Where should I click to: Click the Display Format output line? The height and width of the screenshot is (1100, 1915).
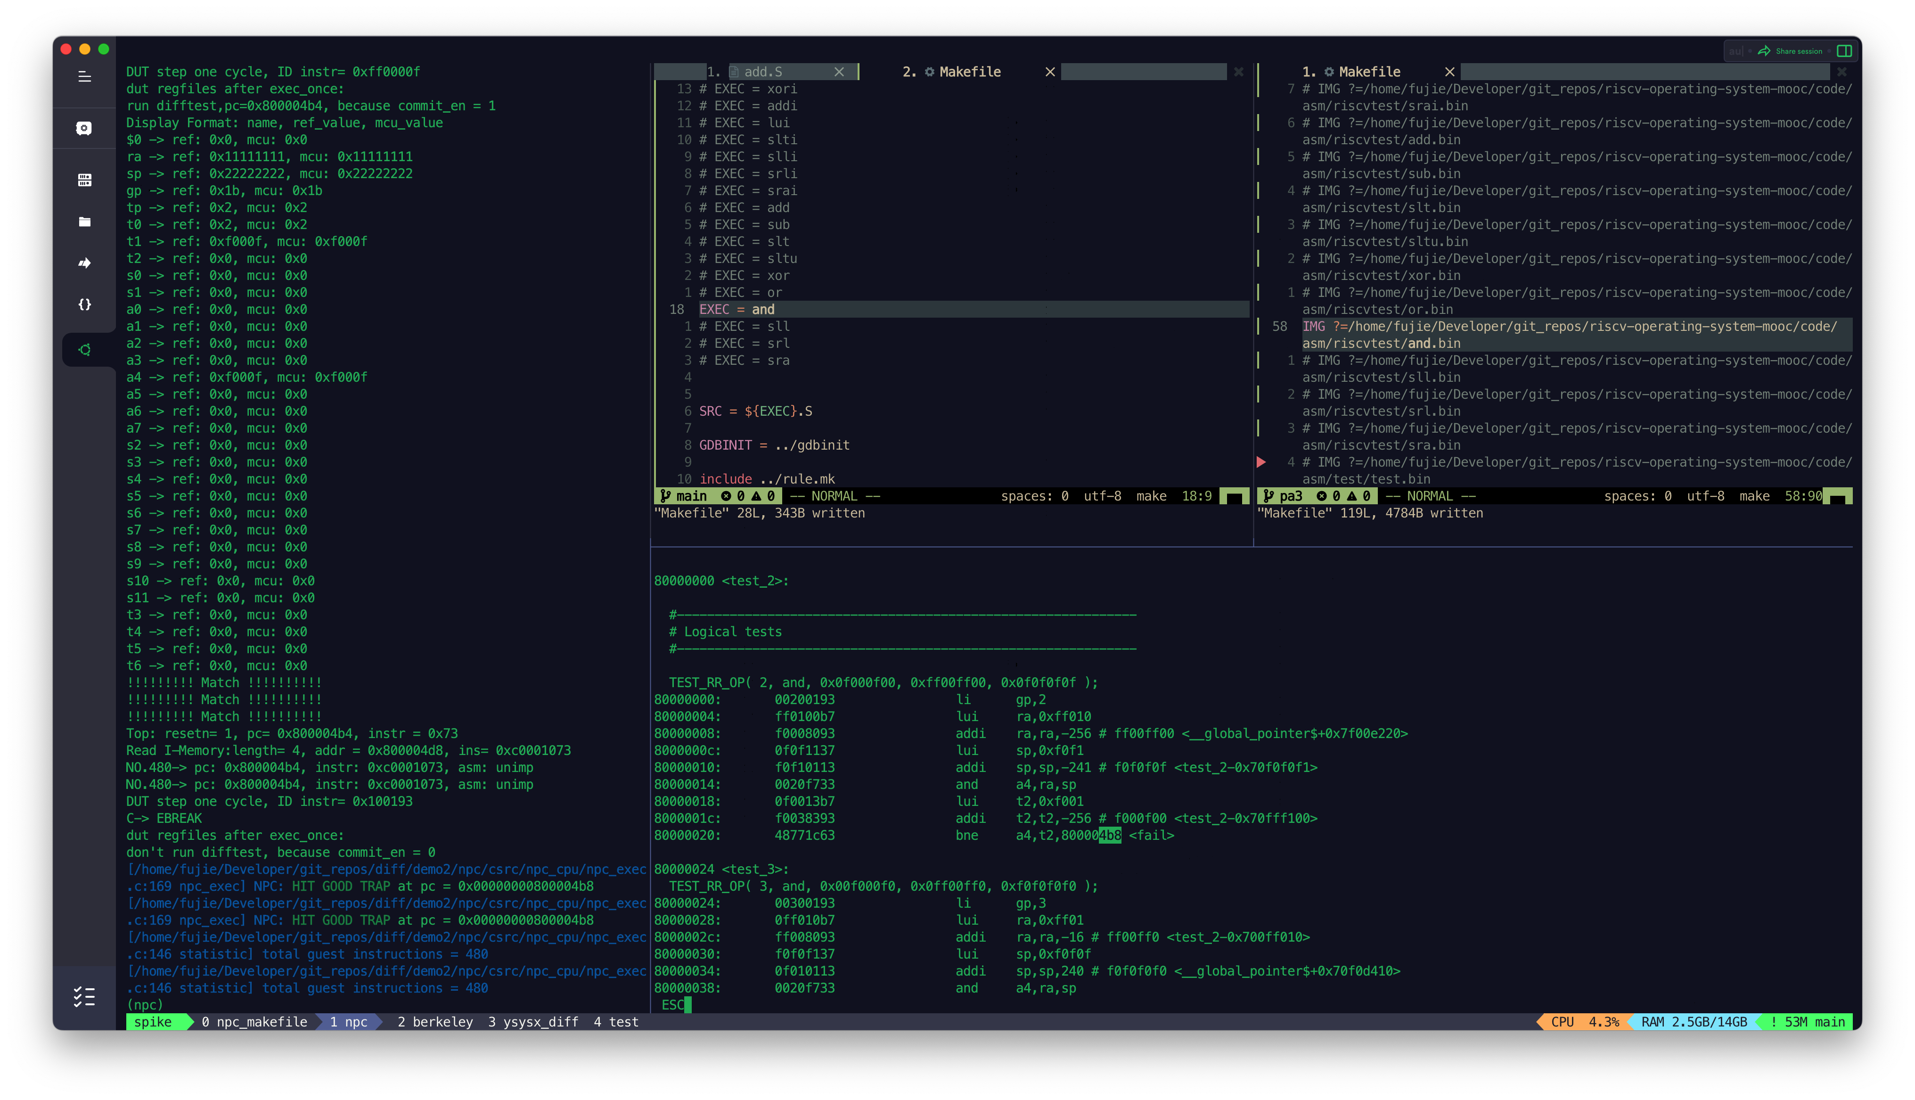284,123
